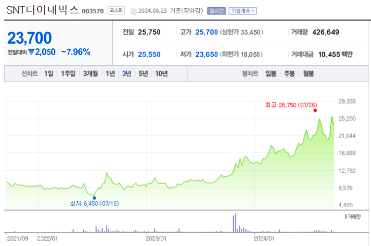
Task: Click the 2024/01 axis label
Action: (264, 238)
